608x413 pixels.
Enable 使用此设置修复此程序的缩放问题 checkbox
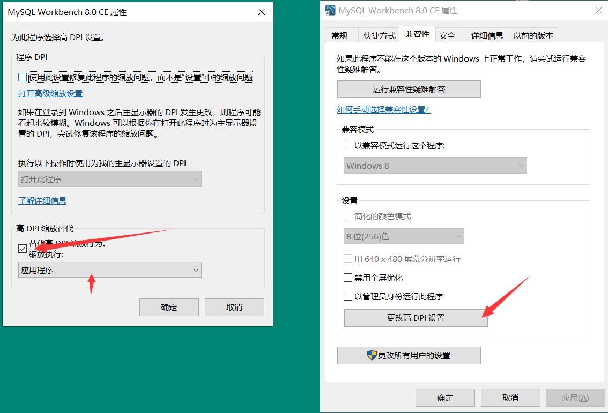click(23, 77)
